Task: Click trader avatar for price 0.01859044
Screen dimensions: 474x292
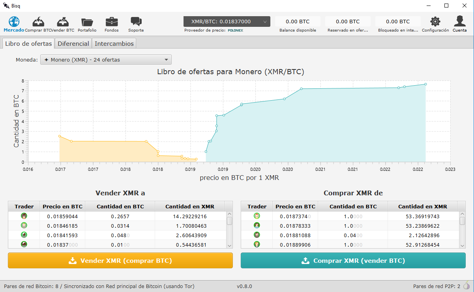Action: coord(24,216)
